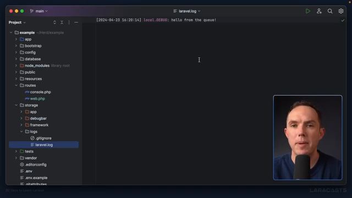This screenshot has width=352, height=198.
Task: Click the inspection checkmark icon in editor
Action: coord(343,20)
